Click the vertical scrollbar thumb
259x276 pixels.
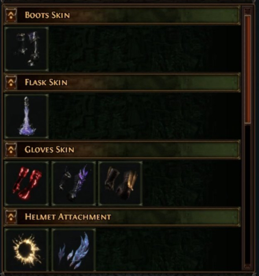click(247, 69)
